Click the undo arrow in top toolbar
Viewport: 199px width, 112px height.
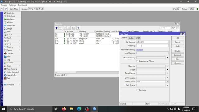(2, 9)
